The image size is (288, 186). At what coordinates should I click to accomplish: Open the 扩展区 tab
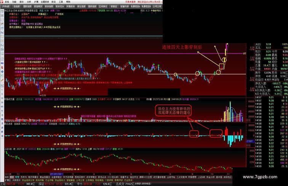point(8,180)
